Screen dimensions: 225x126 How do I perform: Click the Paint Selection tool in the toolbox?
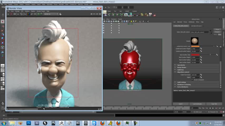click(3, 30)
